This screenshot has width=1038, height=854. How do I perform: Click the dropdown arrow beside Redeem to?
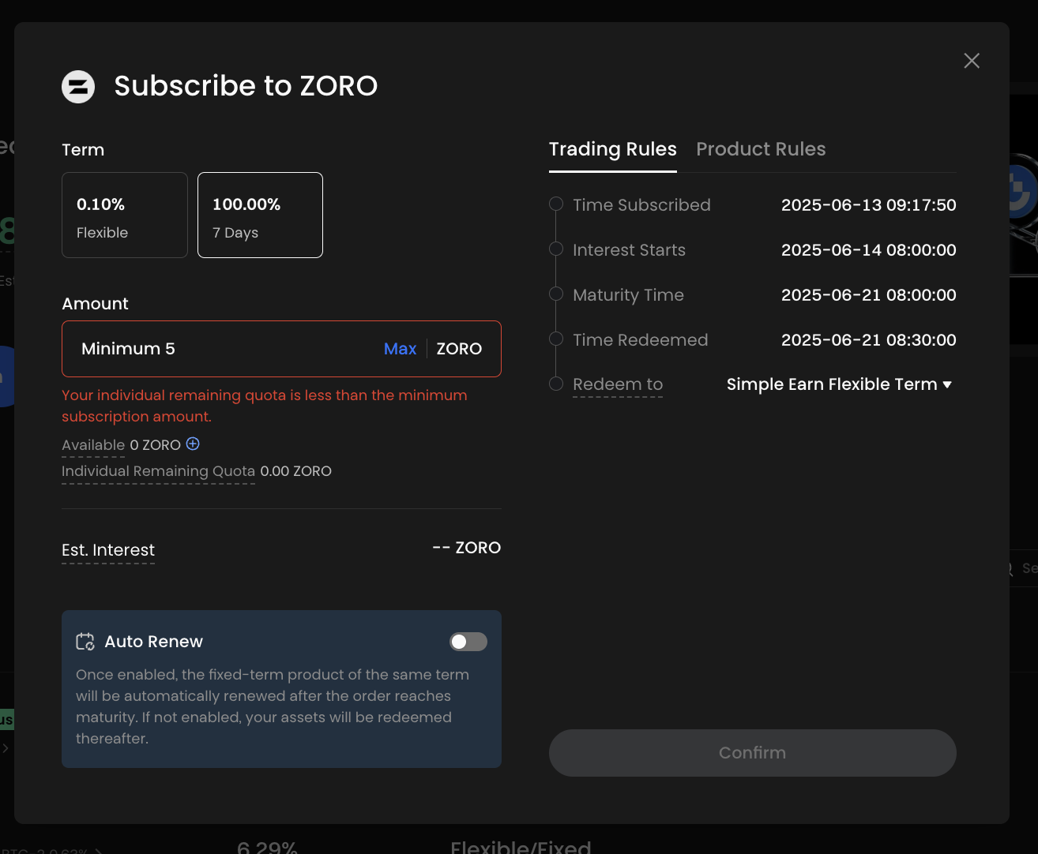coord(947,384)
